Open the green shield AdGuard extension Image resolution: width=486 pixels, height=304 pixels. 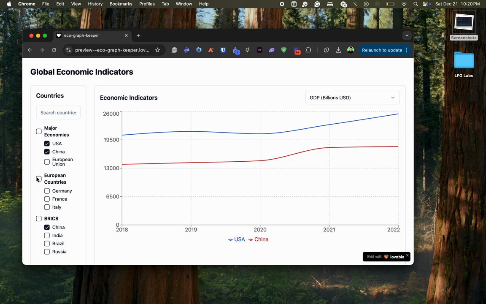click(x=283, y=50)
